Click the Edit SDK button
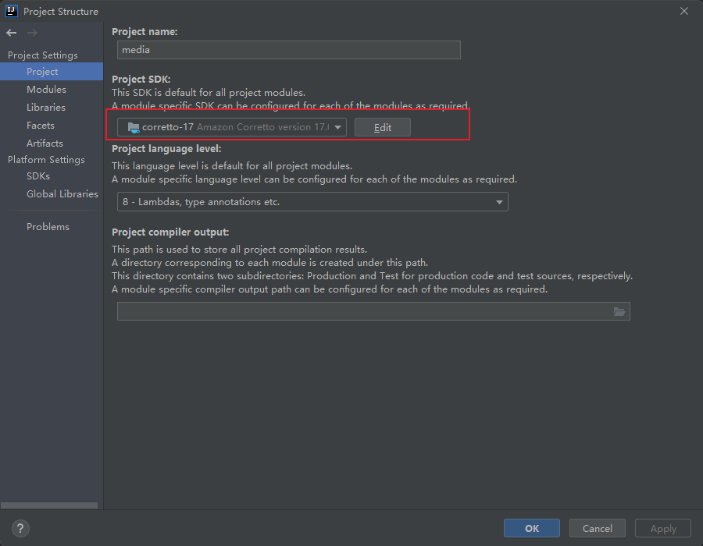 pyautogui.click(x=383, y=127)
